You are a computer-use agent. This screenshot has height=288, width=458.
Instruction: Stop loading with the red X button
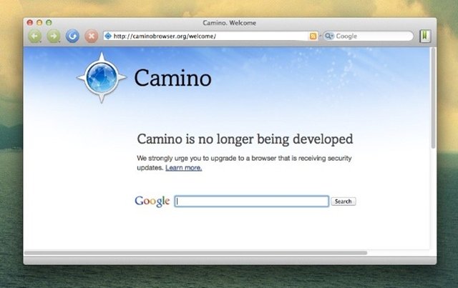[x=91, y=36]
